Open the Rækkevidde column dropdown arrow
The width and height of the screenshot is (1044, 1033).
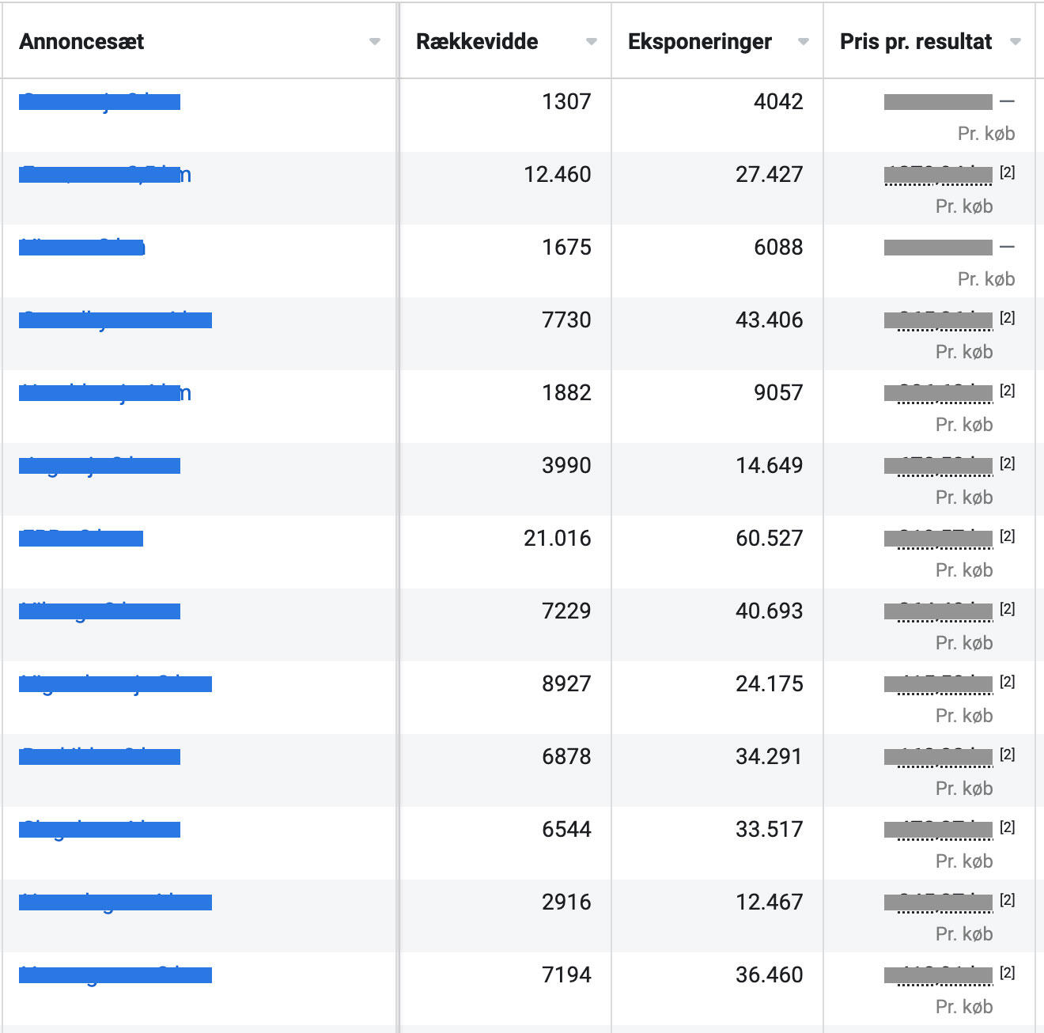click(591, 42)
